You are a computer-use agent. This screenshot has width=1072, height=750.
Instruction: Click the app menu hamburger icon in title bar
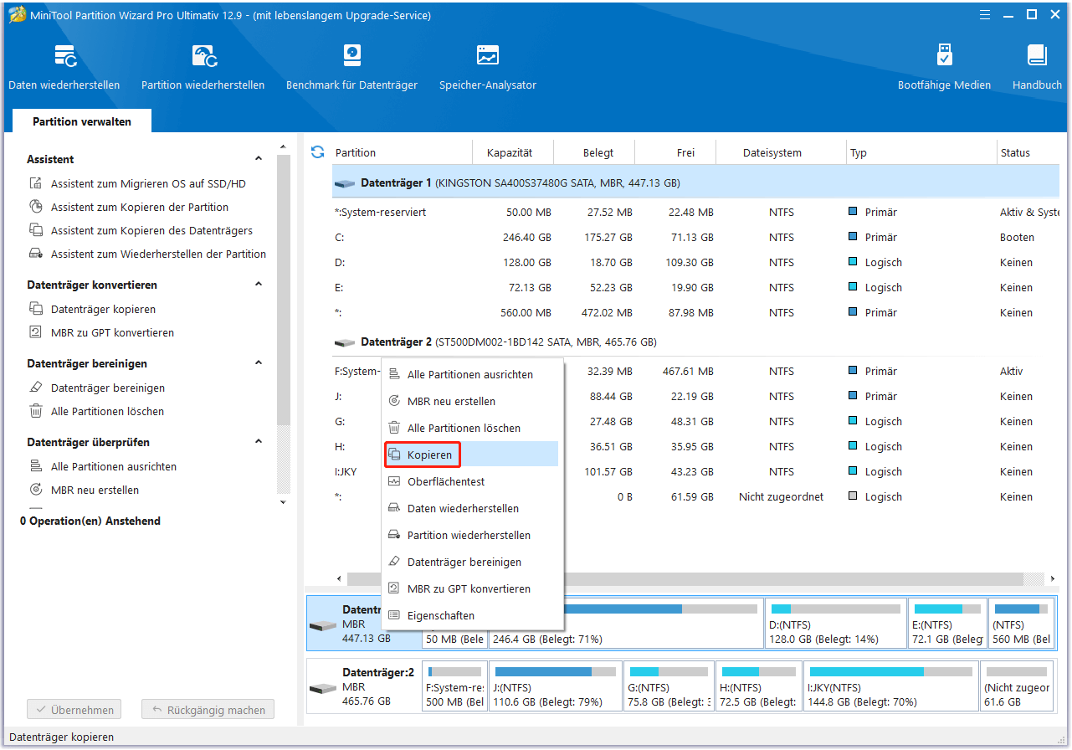986,14
